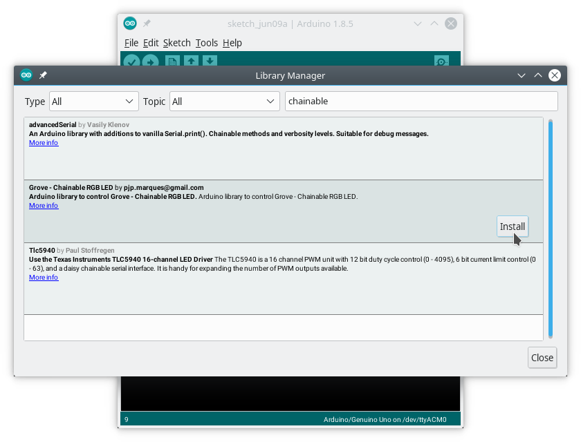The width and height of the screenshot is (581, 442).
Task: Click the pin icon in Library Manager title bar
Action: (43, 75)
